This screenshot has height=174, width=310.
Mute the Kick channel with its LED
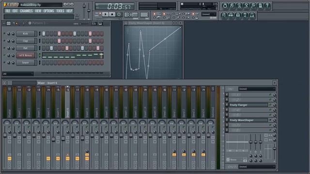[x=4, y=34]
